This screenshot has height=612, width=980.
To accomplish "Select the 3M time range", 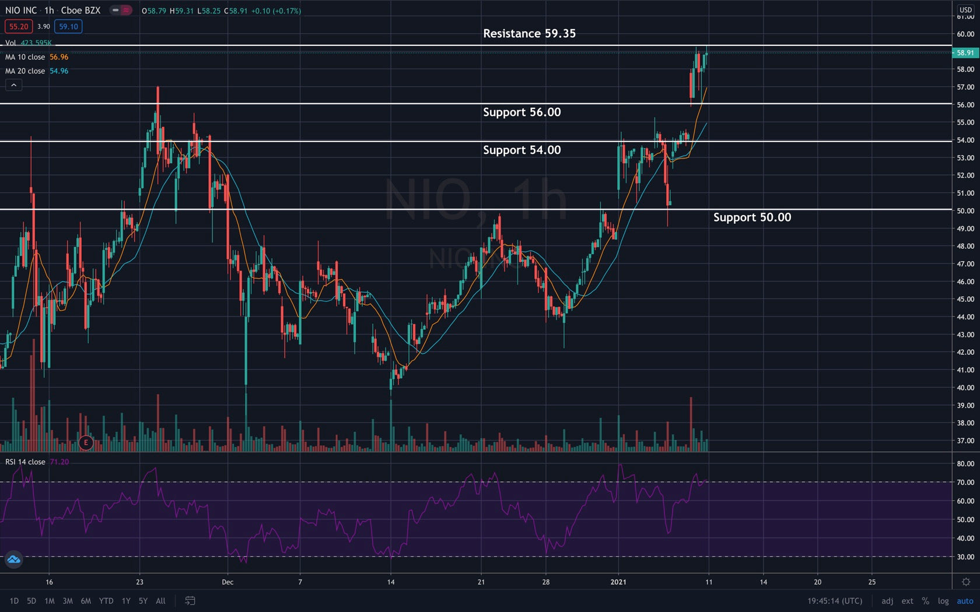I will (68, 601).
